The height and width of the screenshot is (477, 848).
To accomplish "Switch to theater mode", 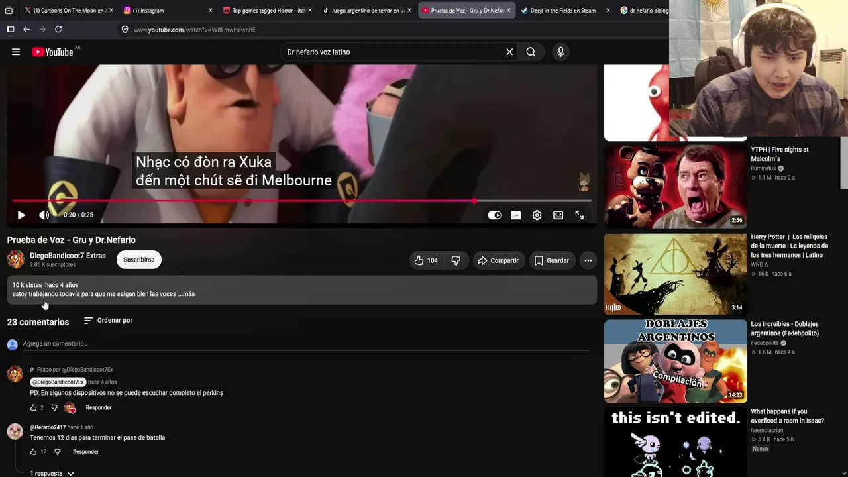I will [558, 215].
